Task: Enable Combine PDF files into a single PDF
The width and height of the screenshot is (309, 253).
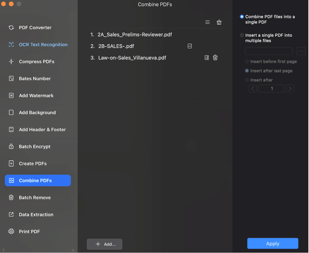Action: point(242,16)
